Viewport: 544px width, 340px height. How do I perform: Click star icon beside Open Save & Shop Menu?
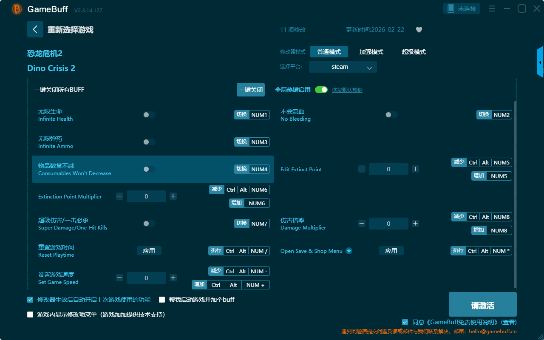(349, 251)
